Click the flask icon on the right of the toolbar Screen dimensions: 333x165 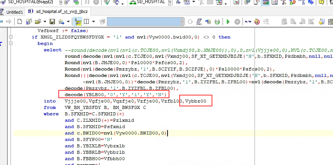(x=322, y=21)
